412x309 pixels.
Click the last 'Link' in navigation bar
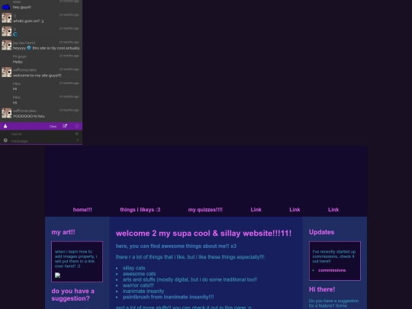pos(333,210)
